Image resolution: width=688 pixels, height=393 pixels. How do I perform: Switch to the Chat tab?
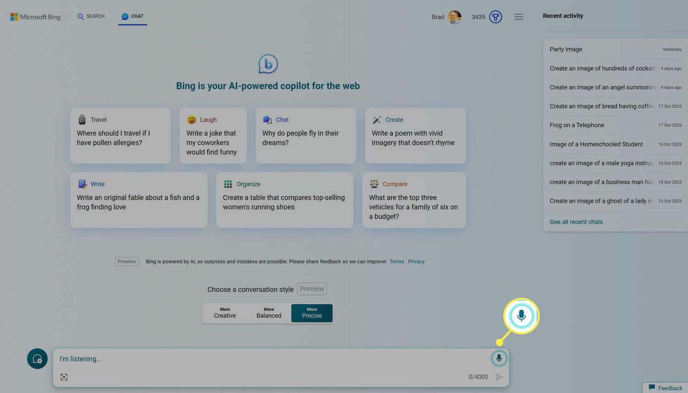click(133, 17)
